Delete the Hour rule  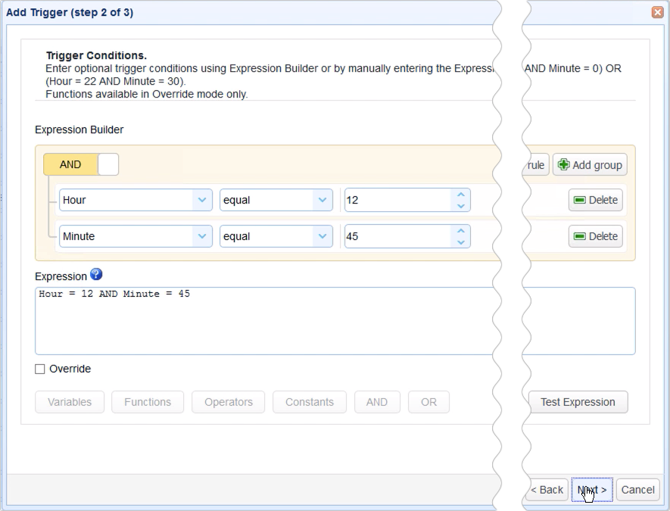click(x=594, y=200)
